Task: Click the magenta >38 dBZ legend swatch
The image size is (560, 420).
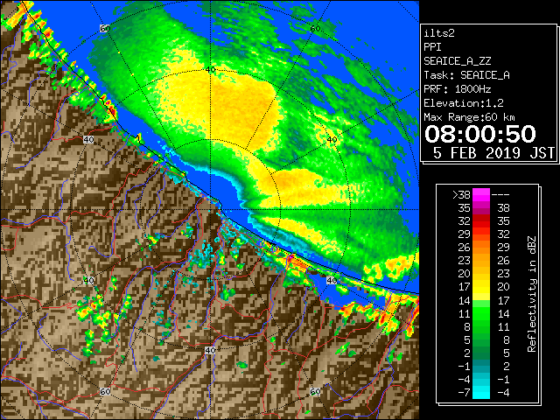Action: click(x=481, y=195)
